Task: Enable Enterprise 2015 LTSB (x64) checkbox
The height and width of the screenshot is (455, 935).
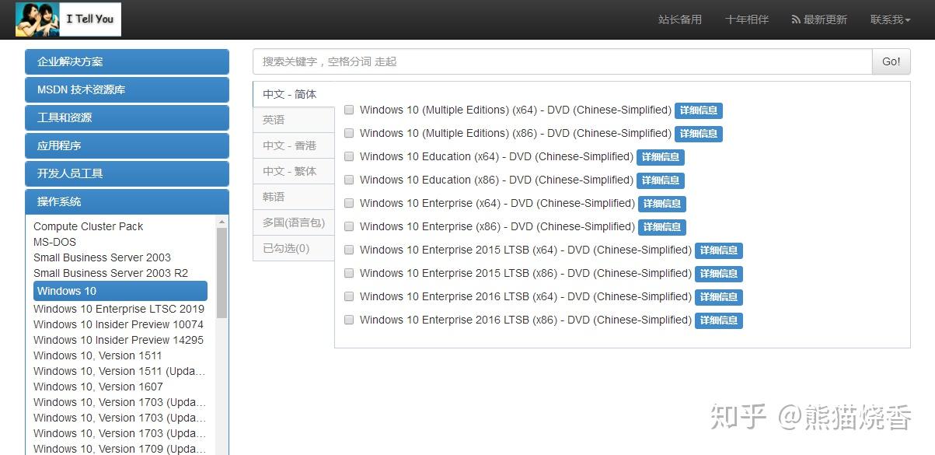Action: [x=349, y=250]
